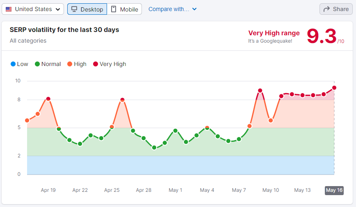
Task: Click the All categories subtitle
Action: pyautogui.click(x=28, y=41)
